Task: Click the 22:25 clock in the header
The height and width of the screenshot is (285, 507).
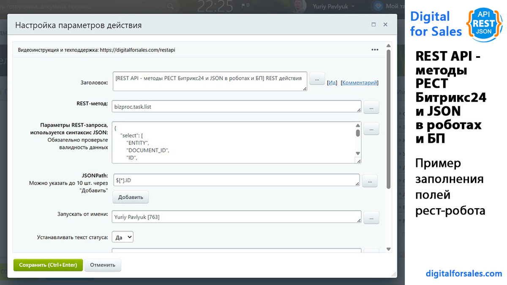Action: (215, 6)
